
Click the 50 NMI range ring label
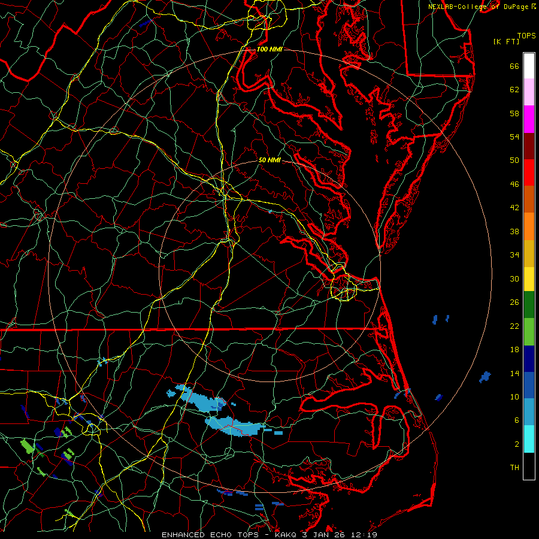(x=269, y=160)
